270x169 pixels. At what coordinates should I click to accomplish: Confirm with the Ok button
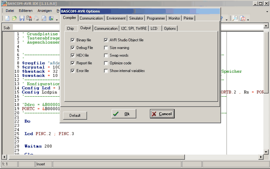pos(124,114)
